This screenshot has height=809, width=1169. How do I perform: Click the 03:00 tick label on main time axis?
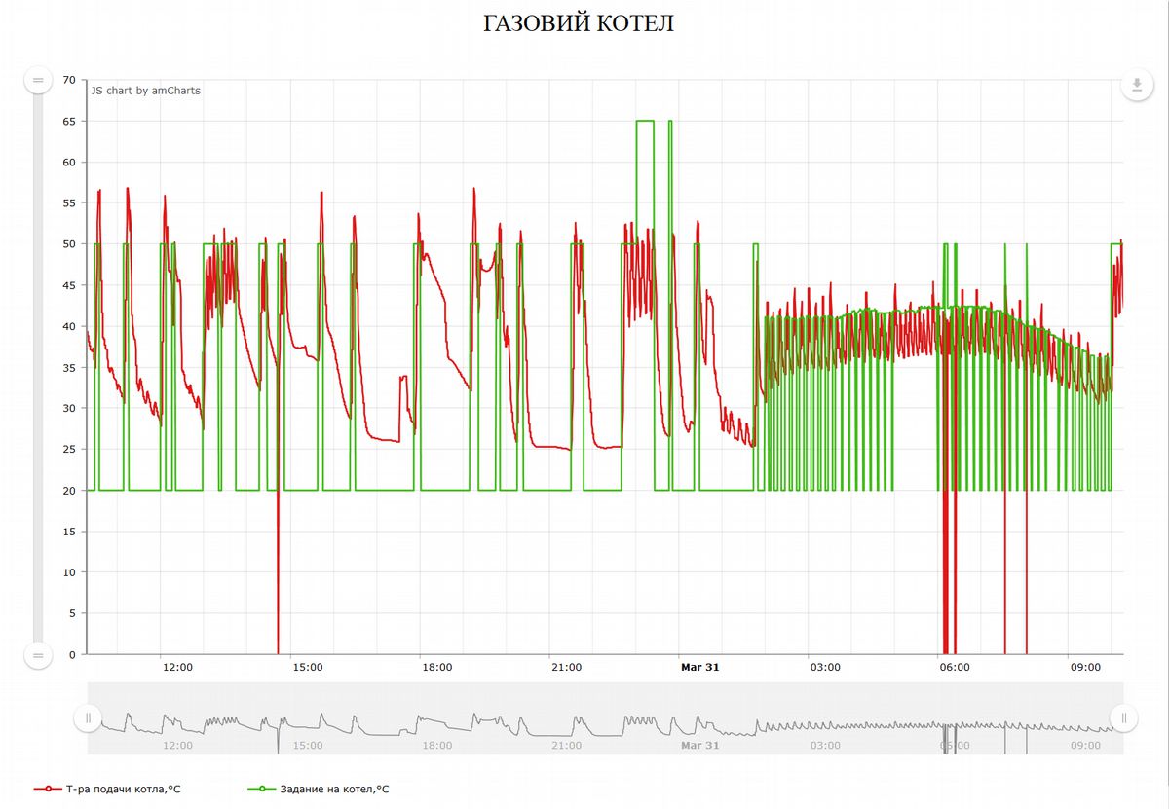pos(825,667)
